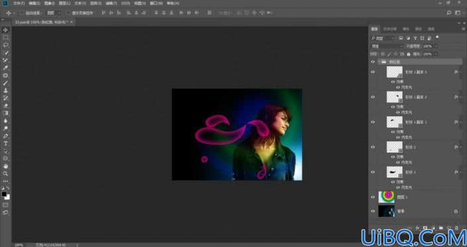This screenshot has width=467, height=247.
Task: Create new adjustment layer icon
Action: point(433,228)
